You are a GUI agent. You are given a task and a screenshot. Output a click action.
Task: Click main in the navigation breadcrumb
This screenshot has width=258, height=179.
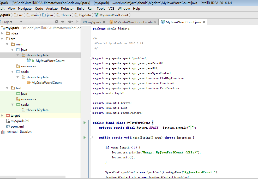[35, 15]
